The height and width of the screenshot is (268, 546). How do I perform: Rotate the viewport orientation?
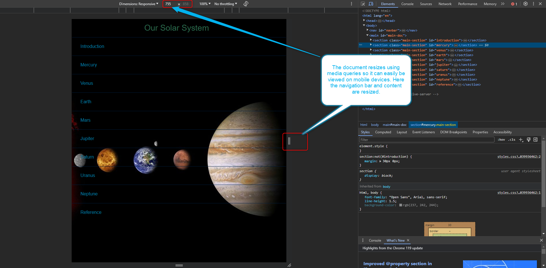[245, 4]
